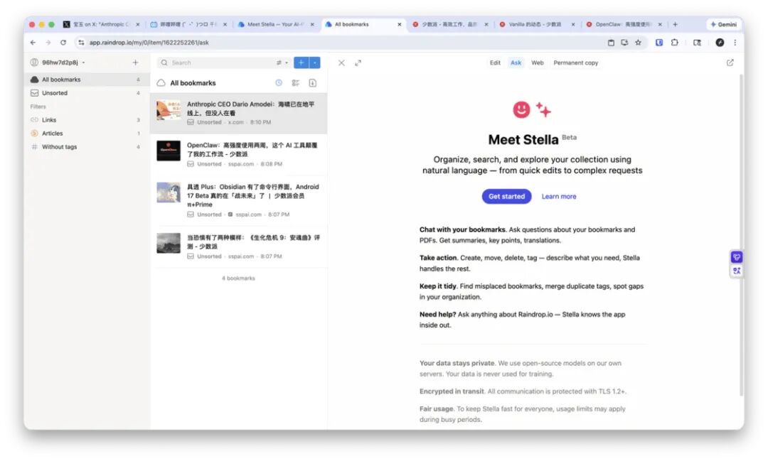Filter by Links
768x461 pixels.
point(87,120)
